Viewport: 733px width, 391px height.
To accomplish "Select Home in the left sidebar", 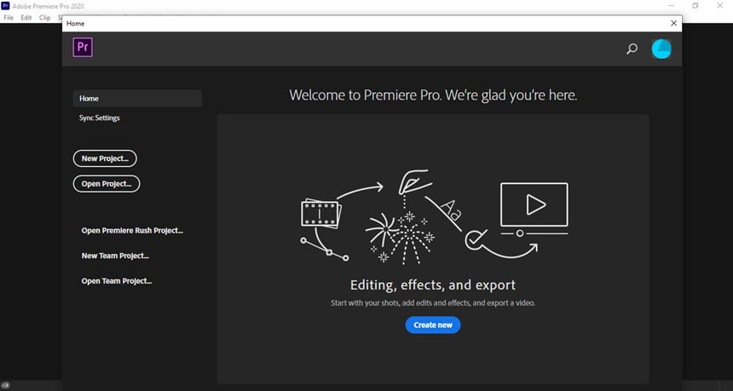I will tap(137, 99).
